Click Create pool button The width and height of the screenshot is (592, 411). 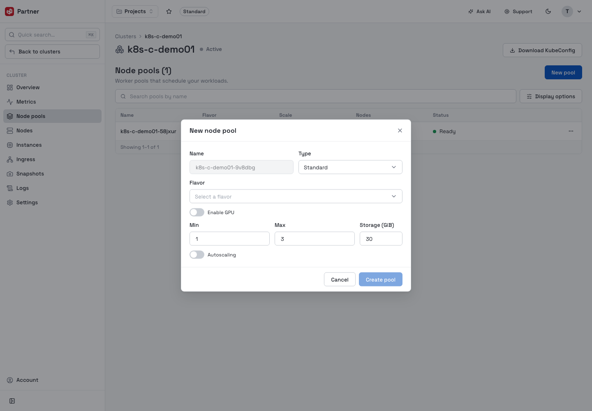point(381,279)
